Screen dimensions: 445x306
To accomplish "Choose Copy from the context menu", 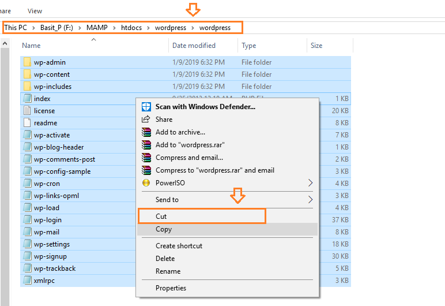I will [x=227, y=229].
